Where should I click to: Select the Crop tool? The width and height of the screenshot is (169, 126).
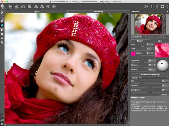click(2, 42)
